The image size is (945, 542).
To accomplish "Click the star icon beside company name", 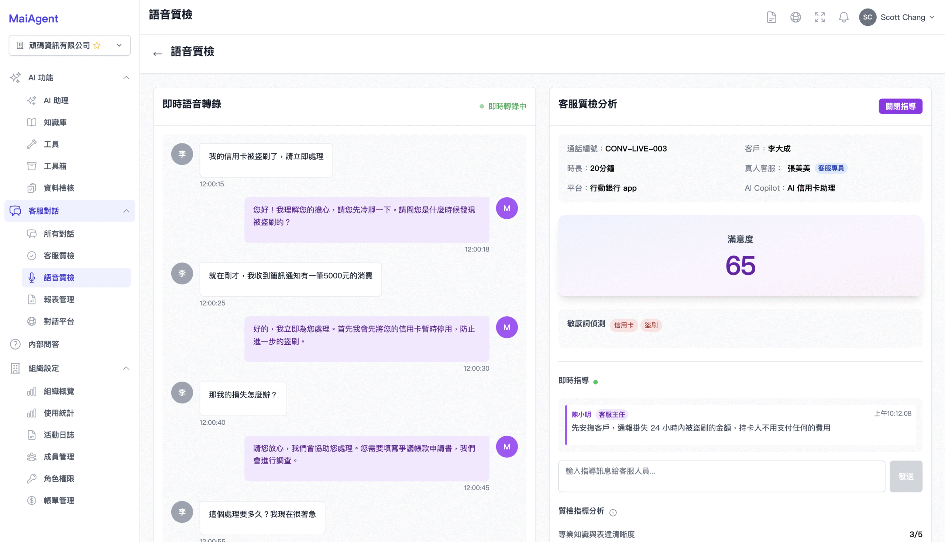I will point(97,45).
